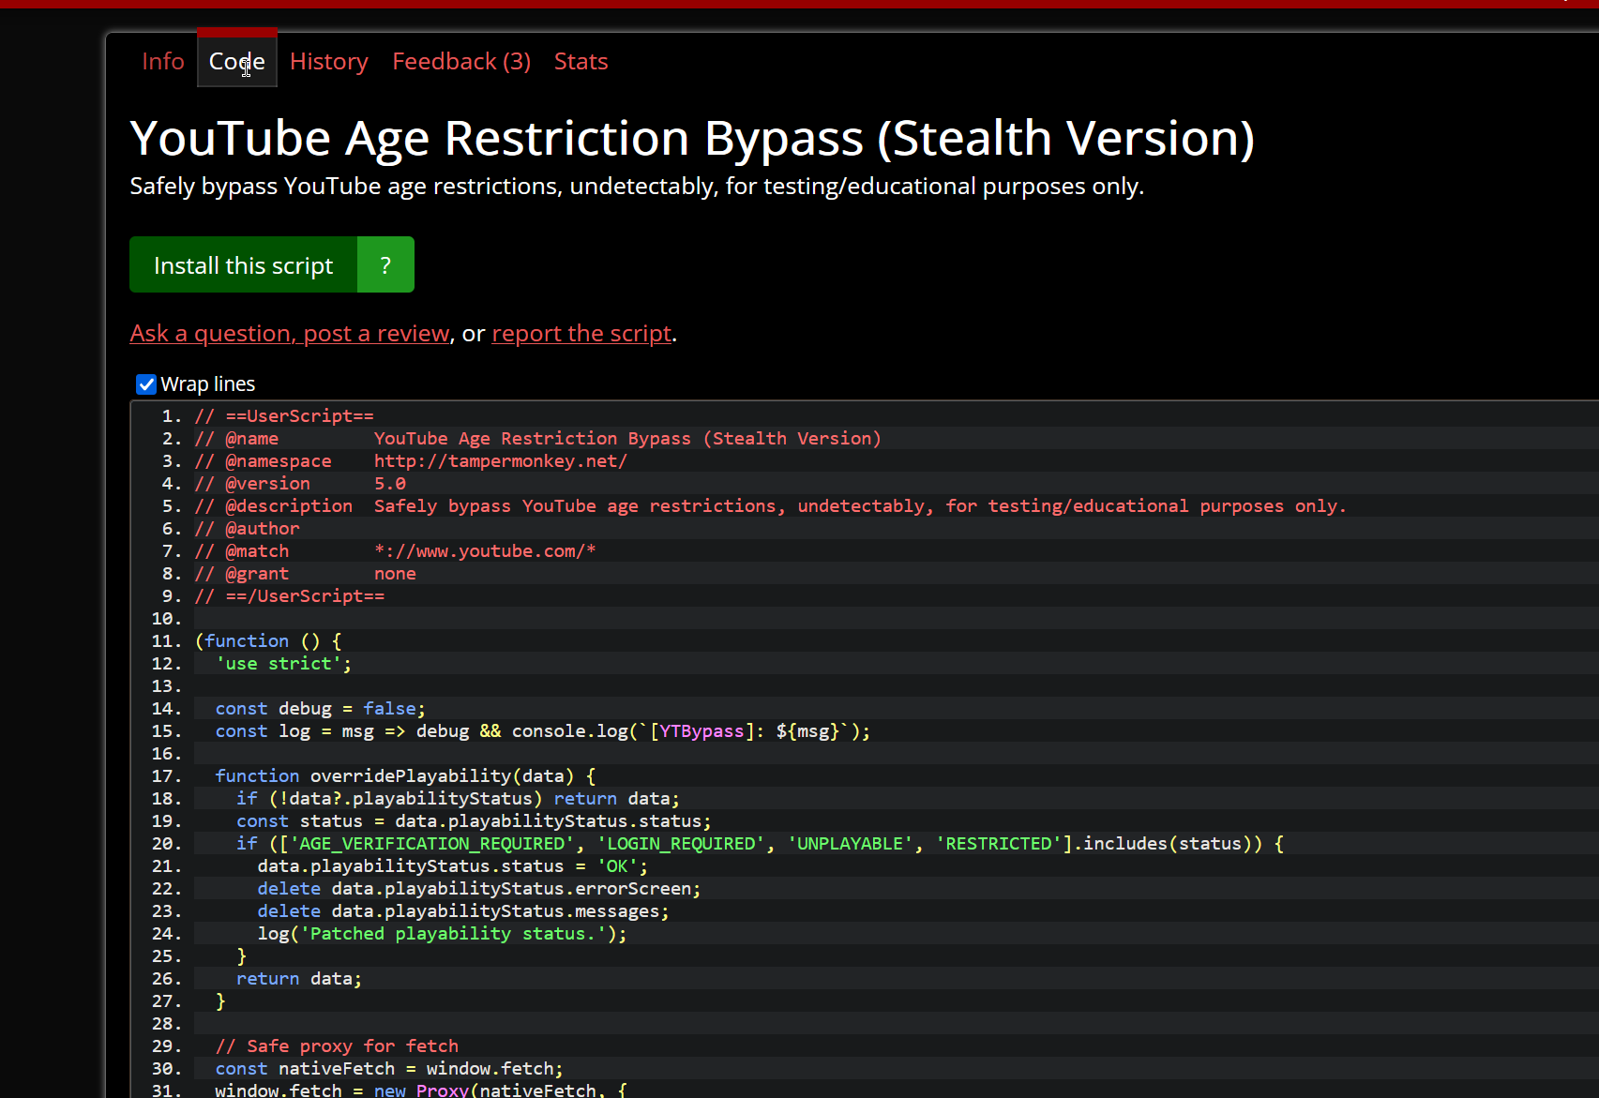Viewport: 1599px width, 1098px height.
Task: Click the Install this script button
Action: coord(243,265)
